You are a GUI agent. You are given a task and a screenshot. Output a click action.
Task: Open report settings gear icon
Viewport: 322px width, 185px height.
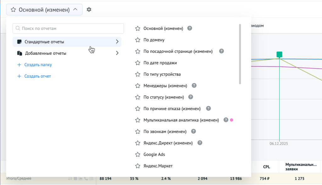point(89,10)
